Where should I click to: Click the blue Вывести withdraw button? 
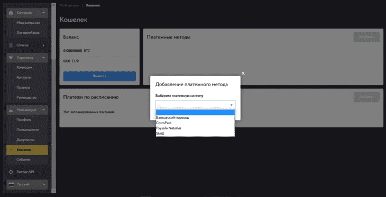99,76
